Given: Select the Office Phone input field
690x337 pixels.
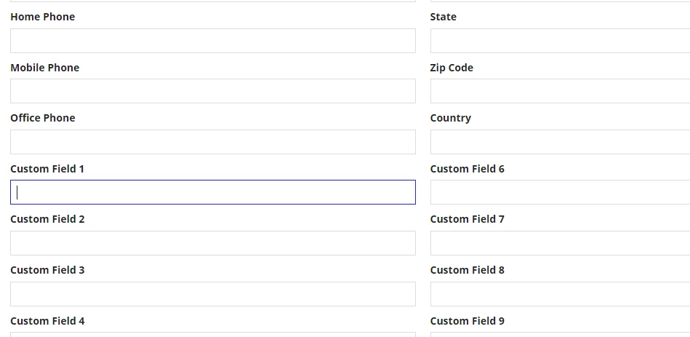Looking at the screenshot, I should (213, 142).
